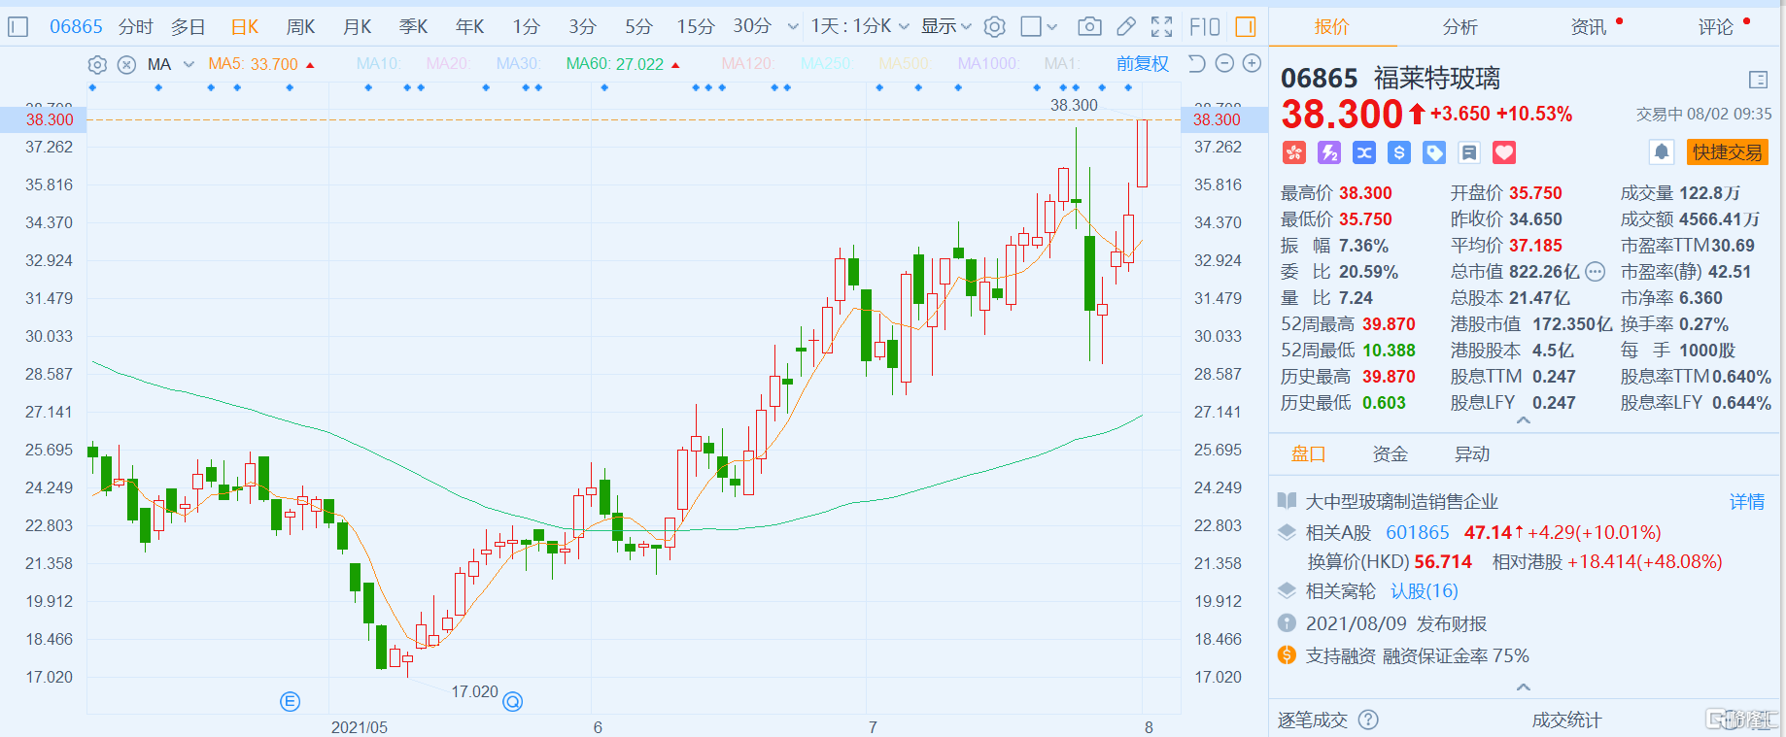Open F10 company info
This screenshot has height=737, width=1786.
[1205, 26]
